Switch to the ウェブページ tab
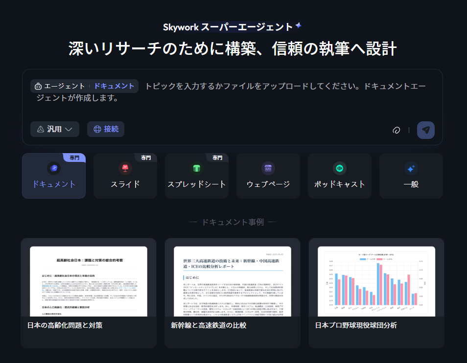The width and height of the screenshot is (467, 363). 268,176
